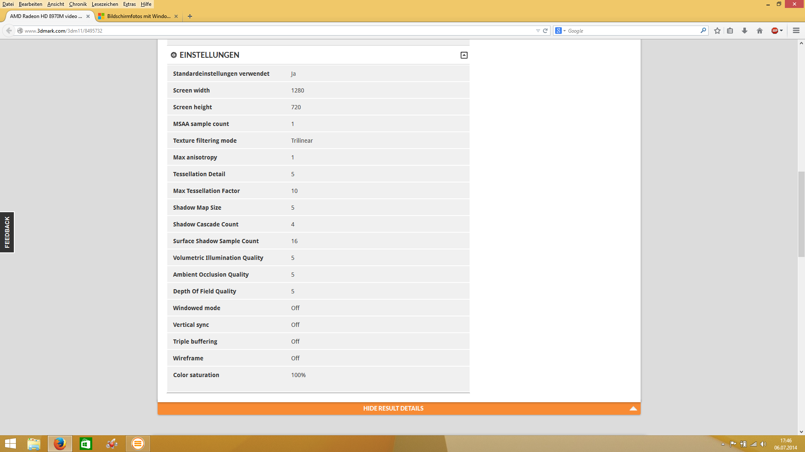This screenshot has height=452, width=805.
Task: Click the vertical scrollbar thumb
Action: point(801,213)
